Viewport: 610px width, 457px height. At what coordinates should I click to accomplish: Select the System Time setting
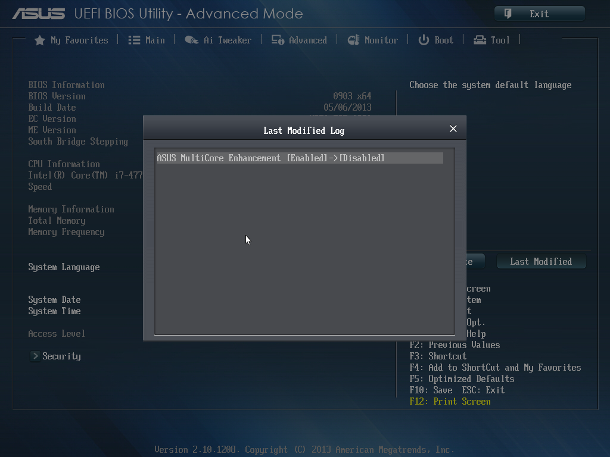[x=54, y=311]
